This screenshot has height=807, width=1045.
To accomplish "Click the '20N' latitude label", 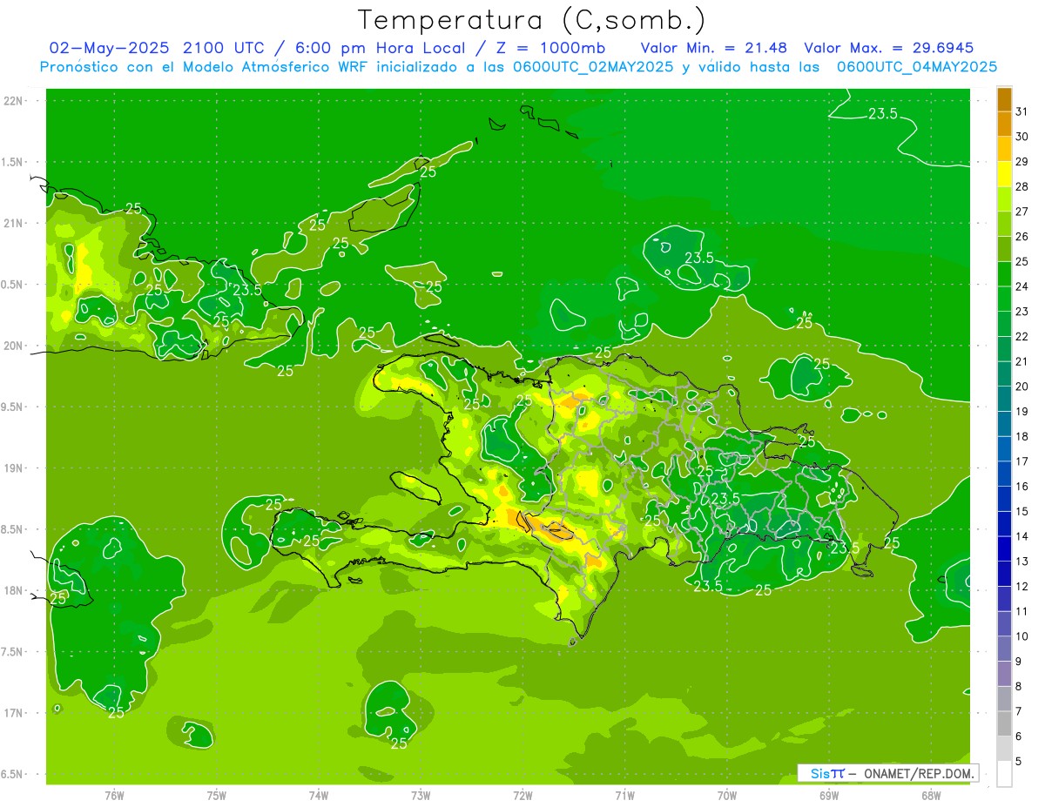I will tap(13, 346).
